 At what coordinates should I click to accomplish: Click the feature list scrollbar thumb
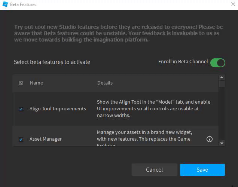(222, 84)
